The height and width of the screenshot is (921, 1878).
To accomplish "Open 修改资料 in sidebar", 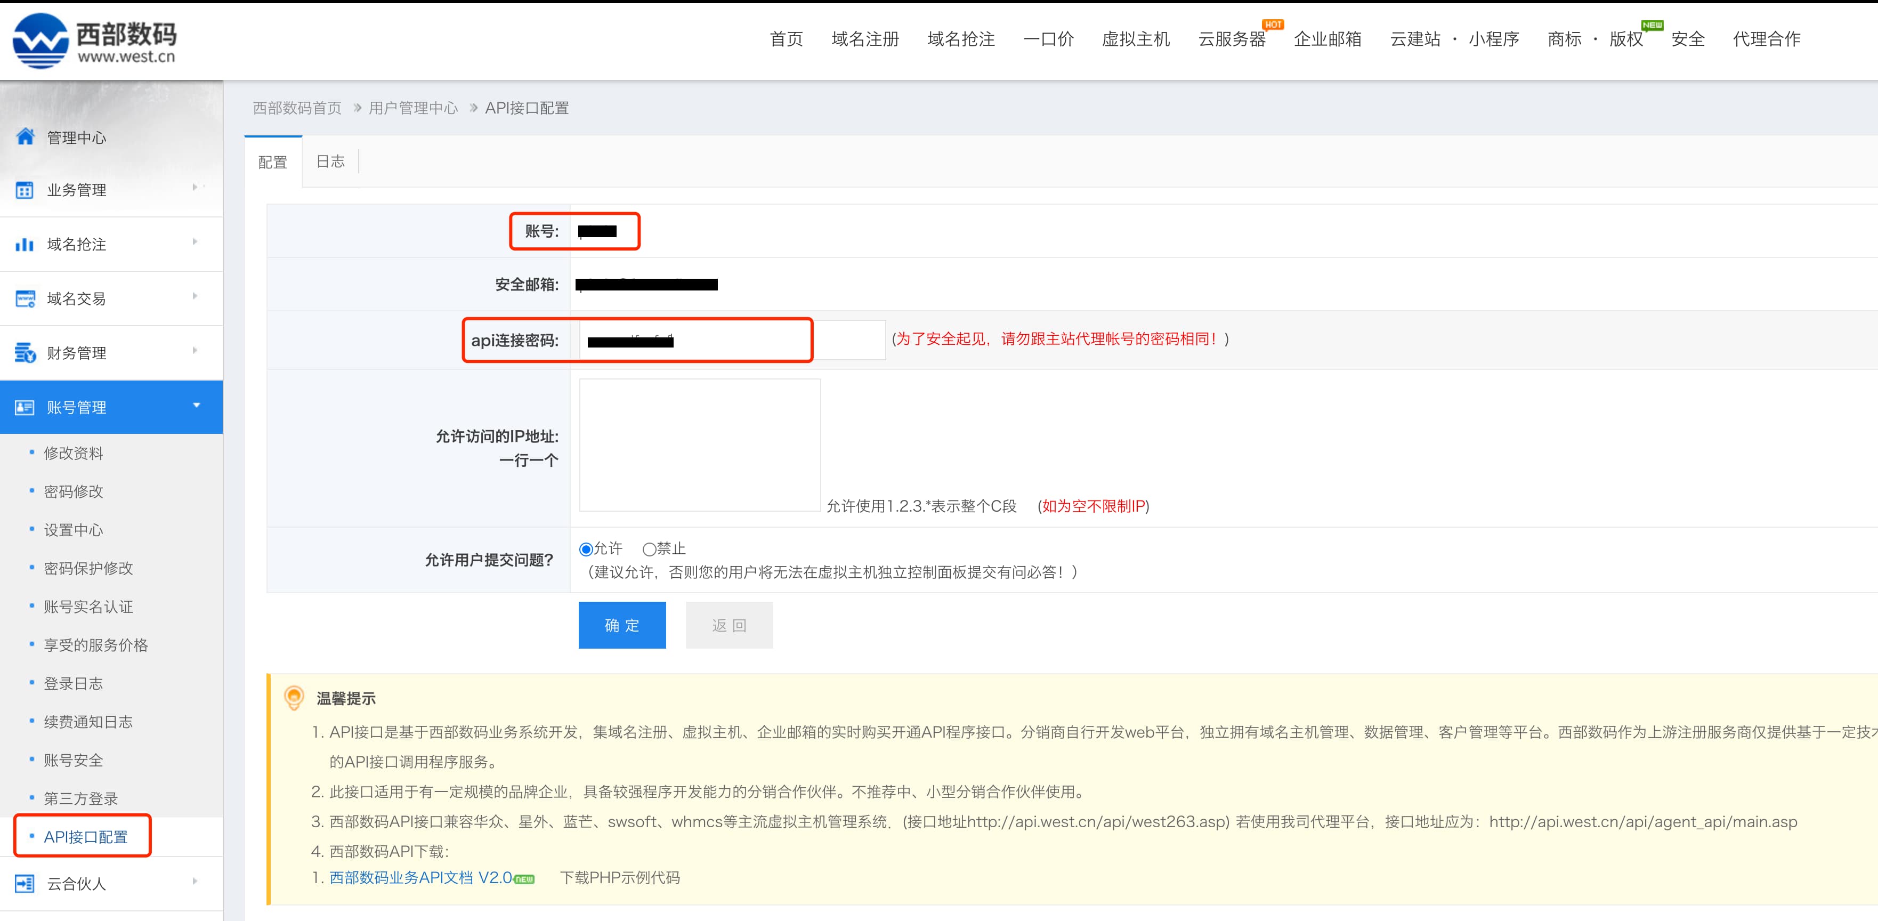I will (x=74, y=453).
